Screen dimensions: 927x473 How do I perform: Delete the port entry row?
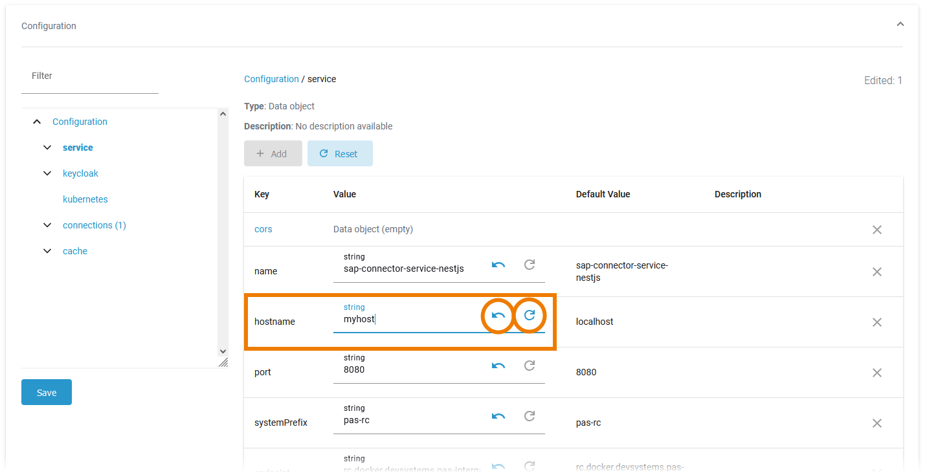click(877, 373)
